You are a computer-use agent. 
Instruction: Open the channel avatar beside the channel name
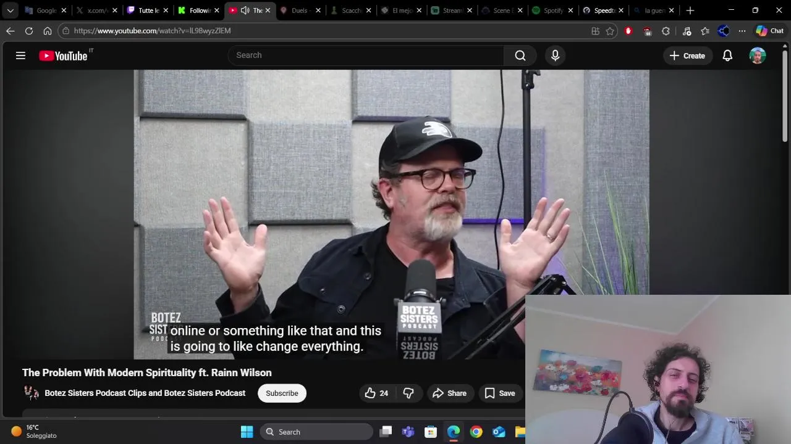coord(31,393)
